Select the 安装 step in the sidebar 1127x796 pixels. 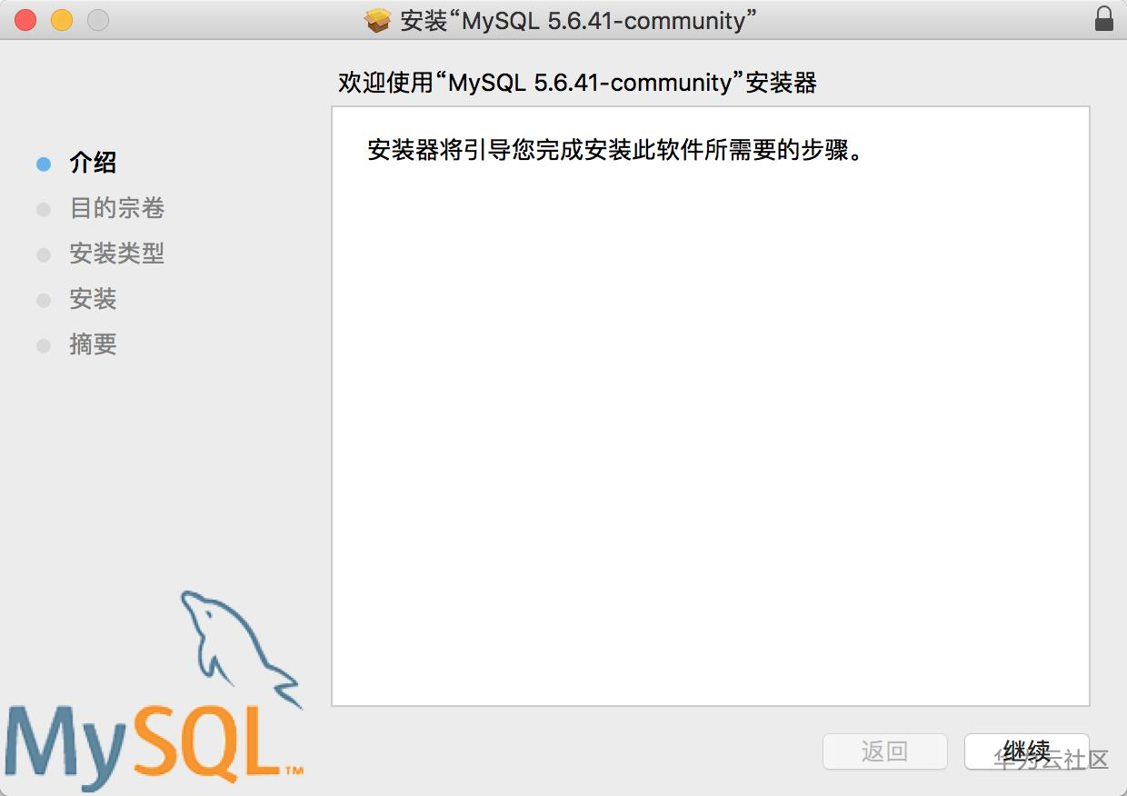click(x=93, y=300)
